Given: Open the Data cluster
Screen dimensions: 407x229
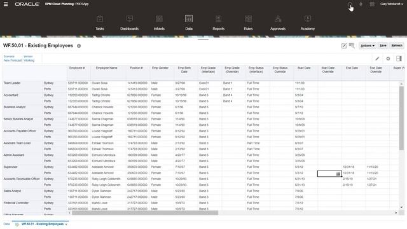Looking at the screenshot, I should click(x=189, y=23).
